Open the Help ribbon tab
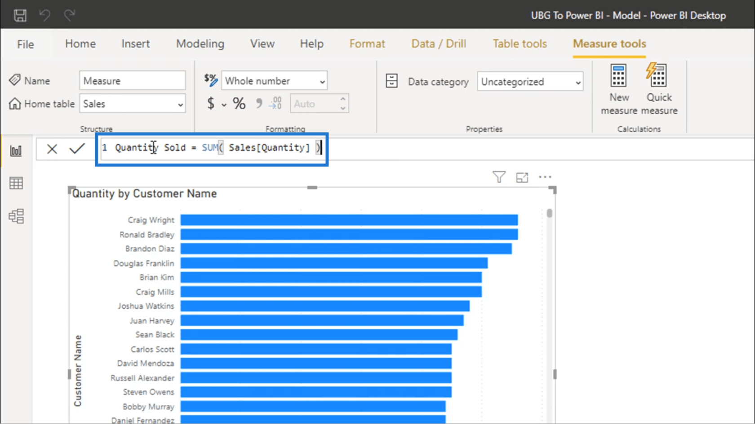 [x=311, y=44]
